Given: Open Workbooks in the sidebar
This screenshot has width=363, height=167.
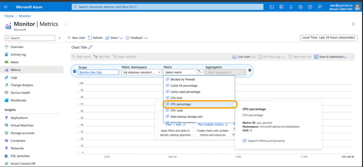Looking at the screenshot, I should tap(18, 100).
